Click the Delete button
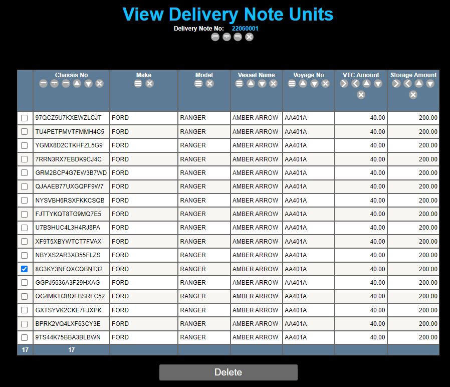The height and width of the screenshot is (387, 450). (x=229, y=372)
